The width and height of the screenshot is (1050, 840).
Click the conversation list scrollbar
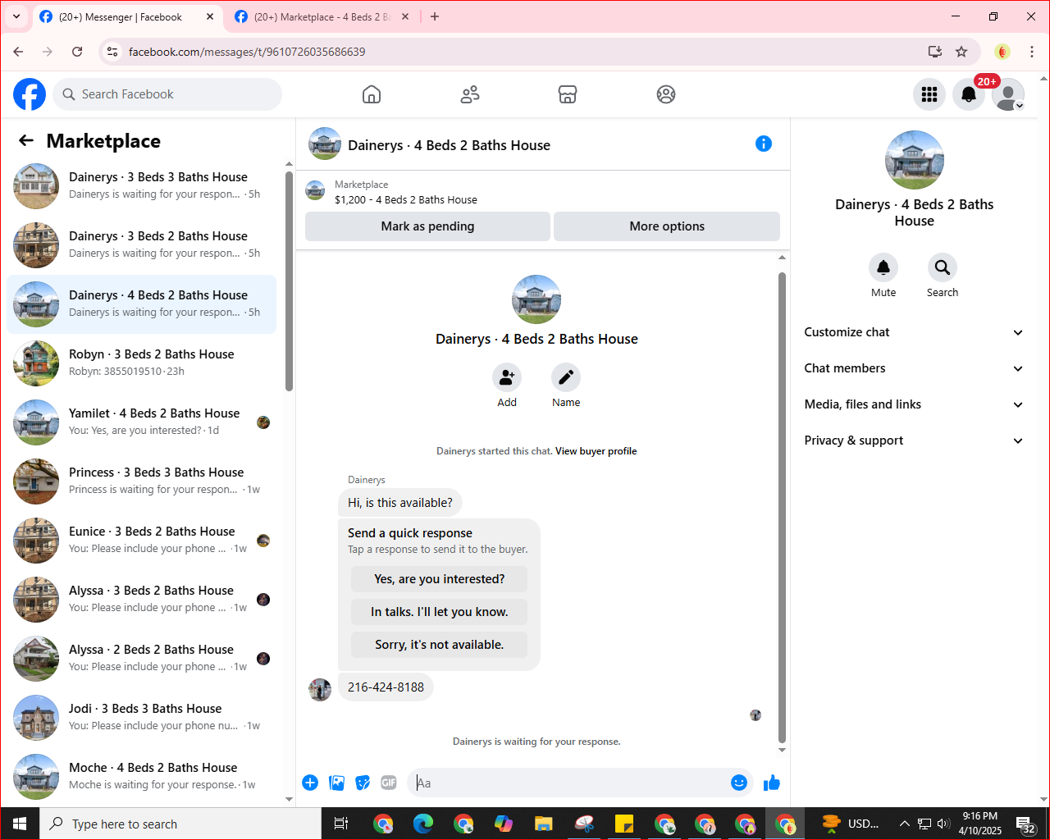(289, 281)
